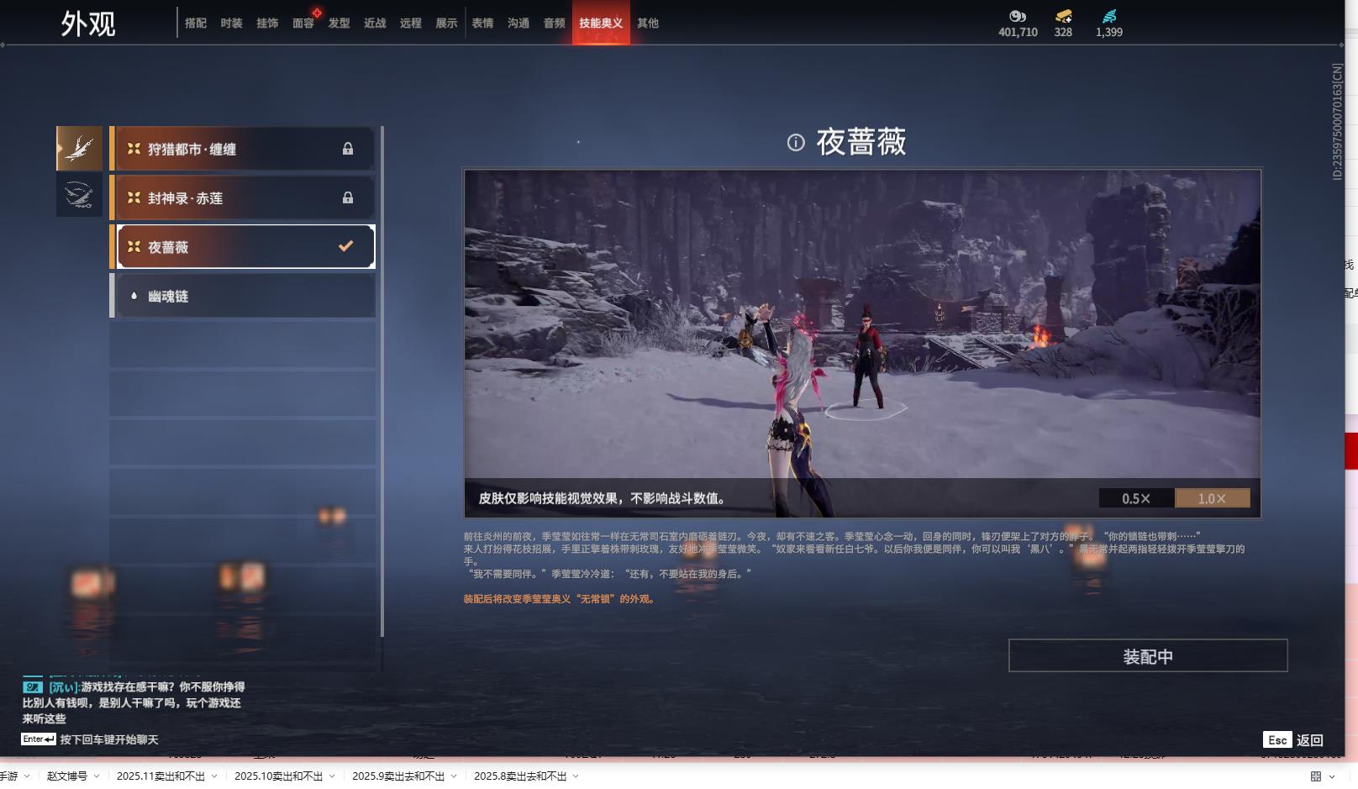Viewport: 1358px width, 789px height.
Task: Click the 夜蔷薇 skill preview video
Action: [x=862, y=344]
